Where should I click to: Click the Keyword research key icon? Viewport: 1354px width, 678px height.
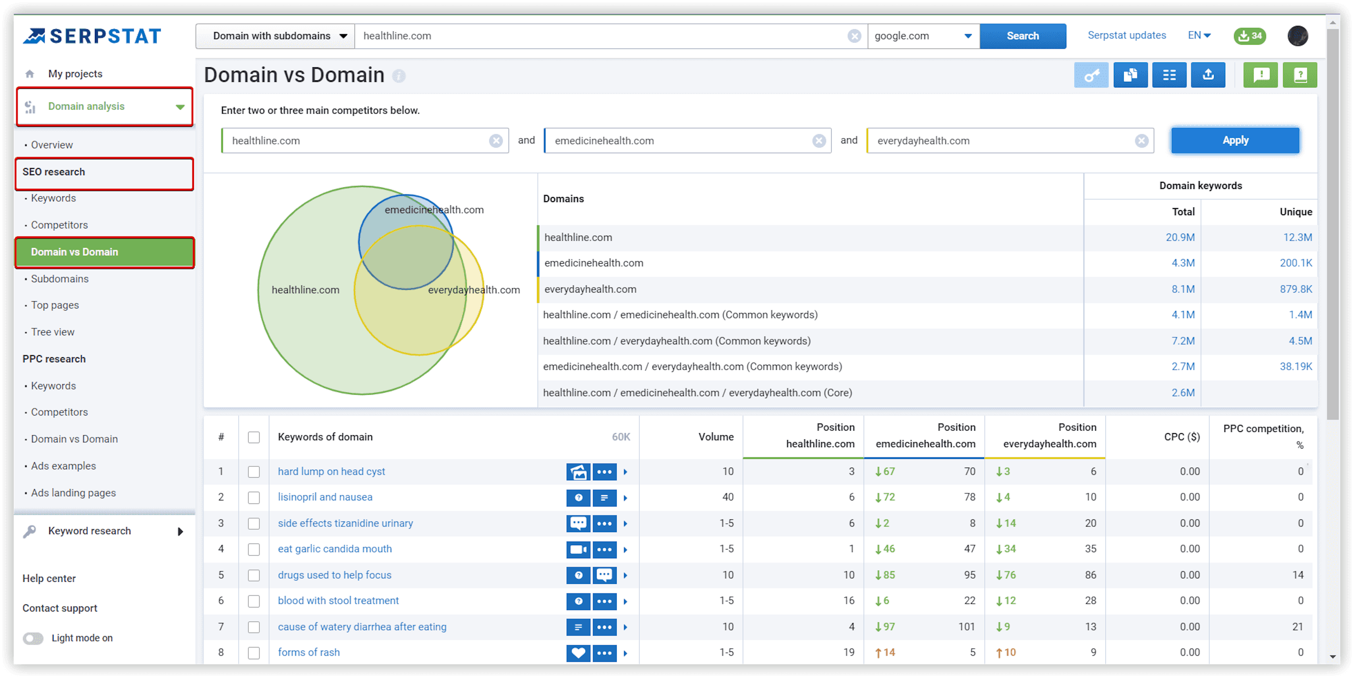pyautogui.click(x=30, y=531)
